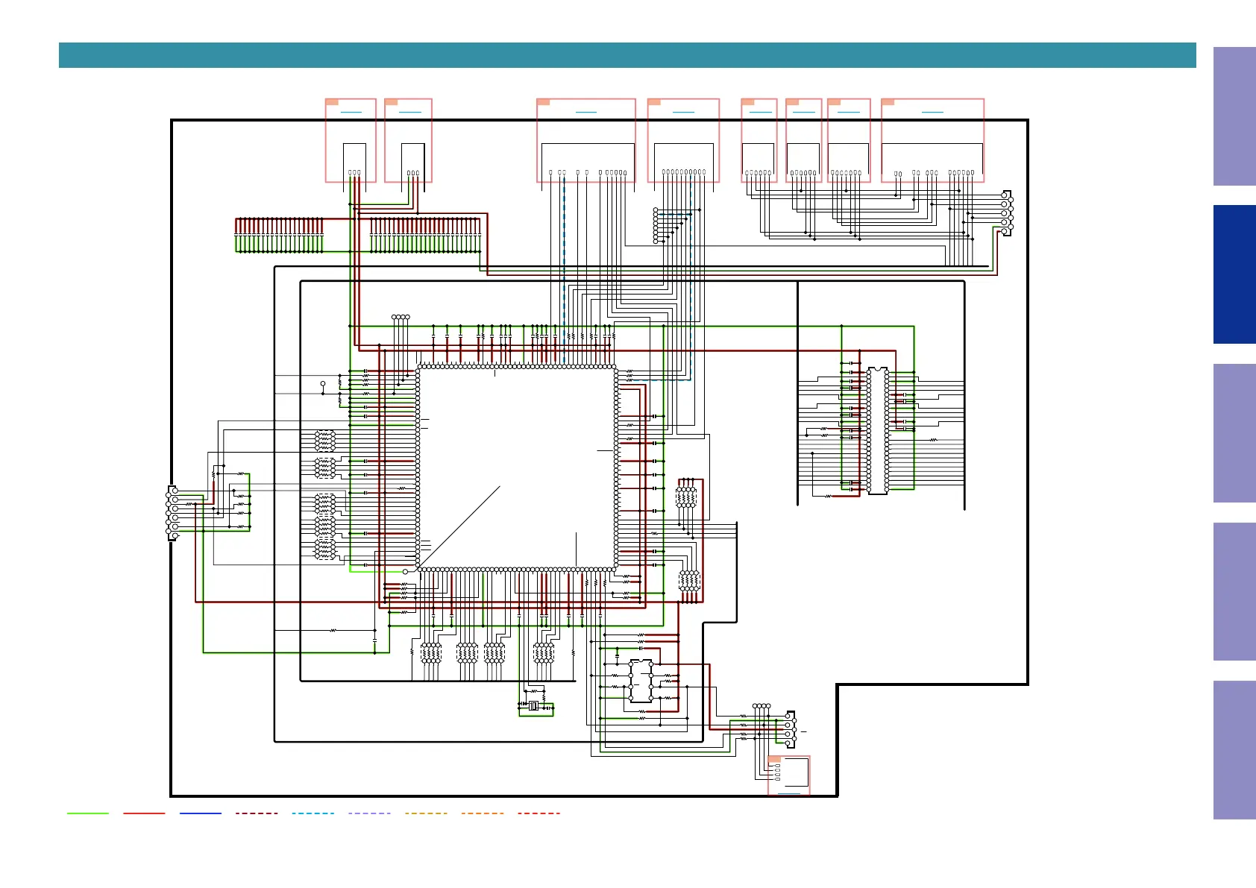
Task: Follow the link in the fifth pink connector box from left
Action: point(761,113)
